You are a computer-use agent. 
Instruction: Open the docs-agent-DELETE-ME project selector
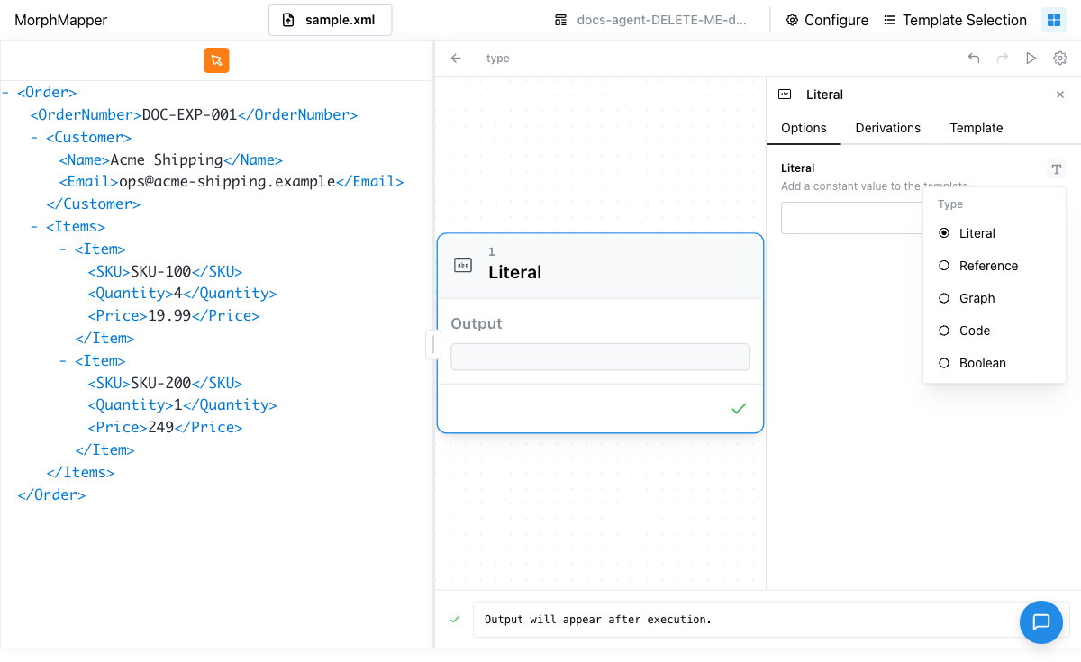point(650,20)
